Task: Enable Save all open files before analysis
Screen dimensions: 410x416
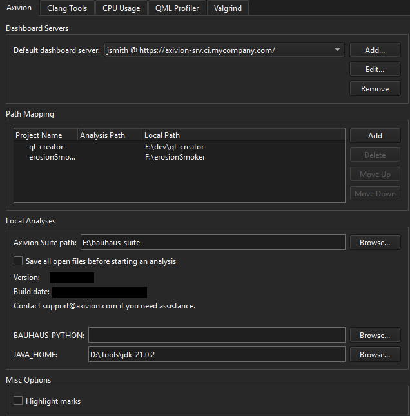Action: pyautogui.click(x=19, y=261)
